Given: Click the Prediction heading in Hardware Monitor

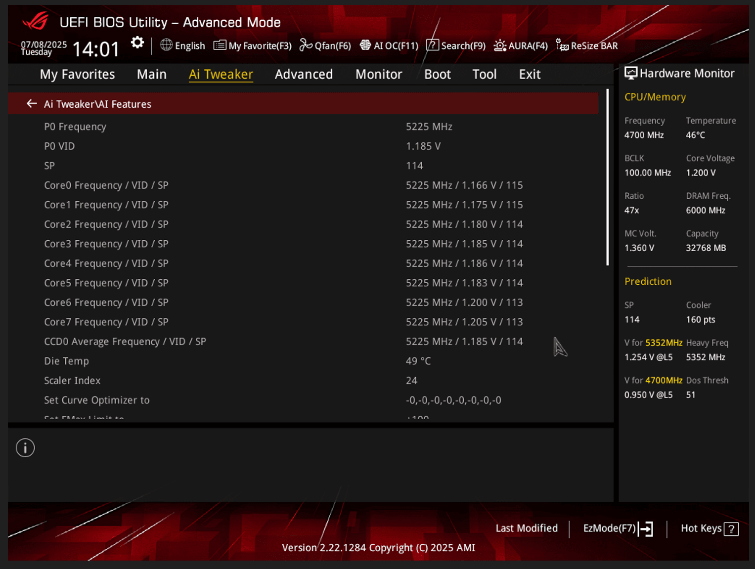Looking at the screenshot, I should click(x=648, y=281).
